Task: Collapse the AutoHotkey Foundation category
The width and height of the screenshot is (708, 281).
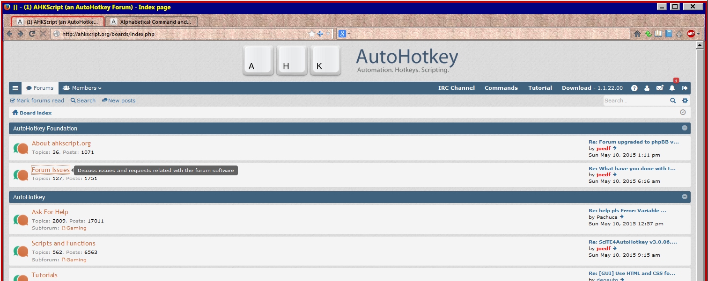Action: point(685,128)
